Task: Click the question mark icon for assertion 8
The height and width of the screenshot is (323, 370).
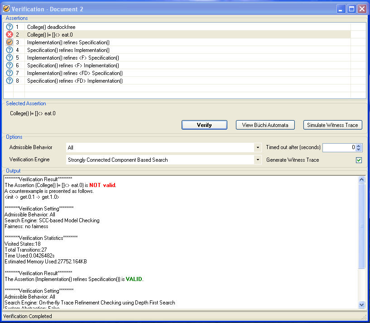Action: point(10,81)
